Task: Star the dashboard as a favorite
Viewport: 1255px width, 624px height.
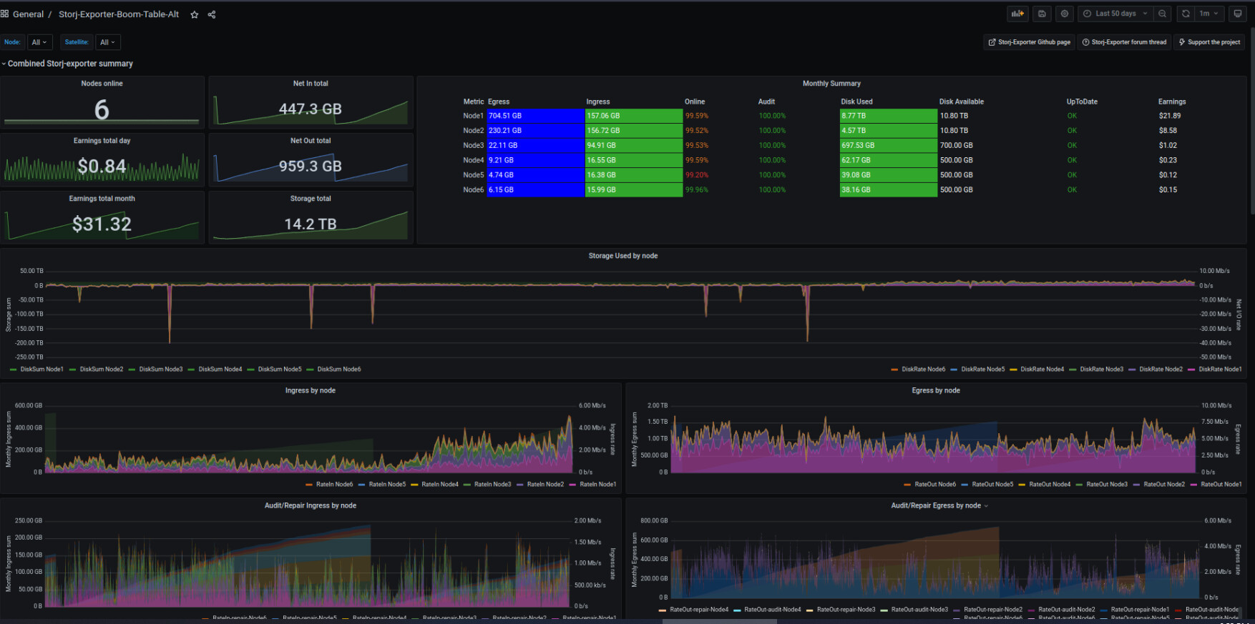Action: [194, 14]
